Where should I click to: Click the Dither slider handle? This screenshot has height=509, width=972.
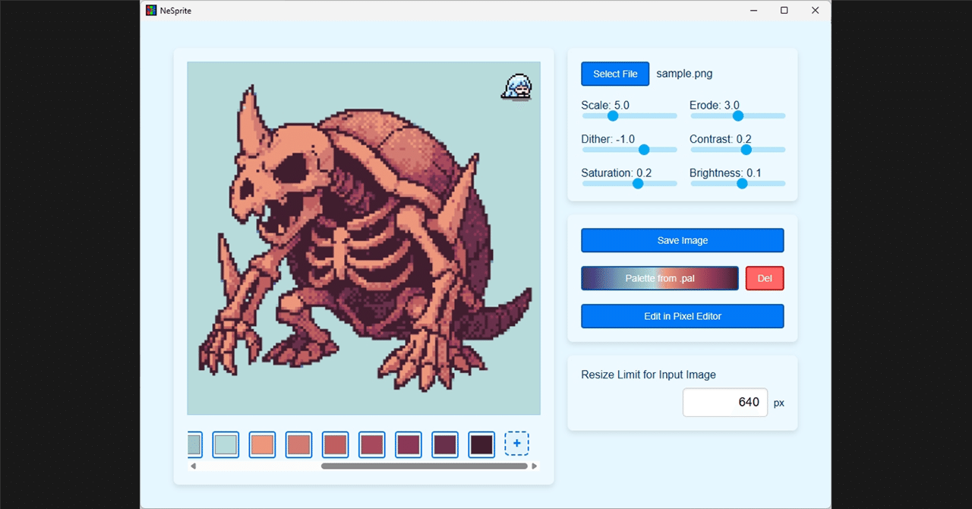pos(644,150)
